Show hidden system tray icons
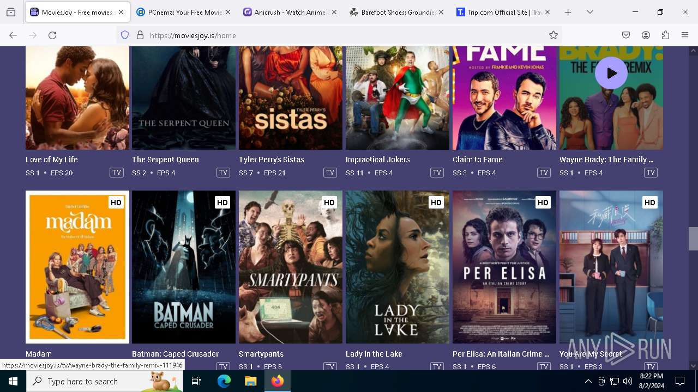 click(x=588, y=381)
